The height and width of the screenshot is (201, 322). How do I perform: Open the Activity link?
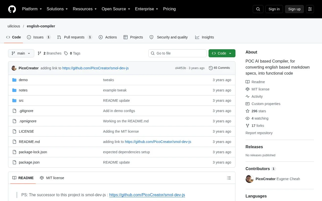pos(254,96)
